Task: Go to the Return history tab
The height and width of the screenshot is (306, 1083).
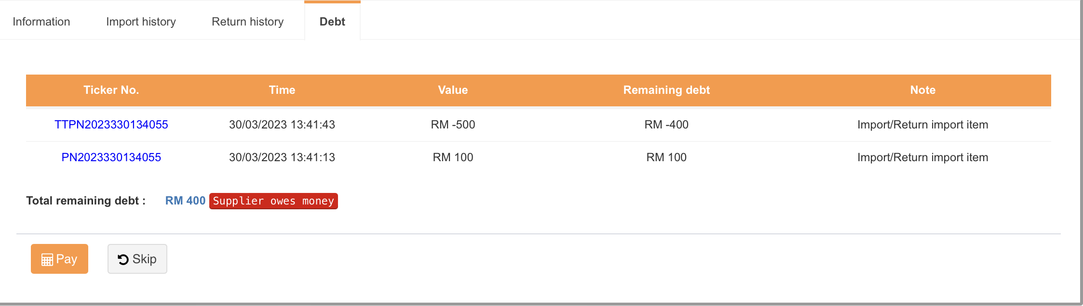Action: tap(247, 22)
